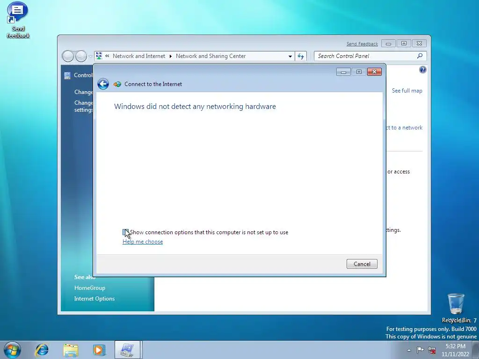Open Control Panel Home sidebar link
Viewport: 479px width, 359px height.
[x=83, y=75]
